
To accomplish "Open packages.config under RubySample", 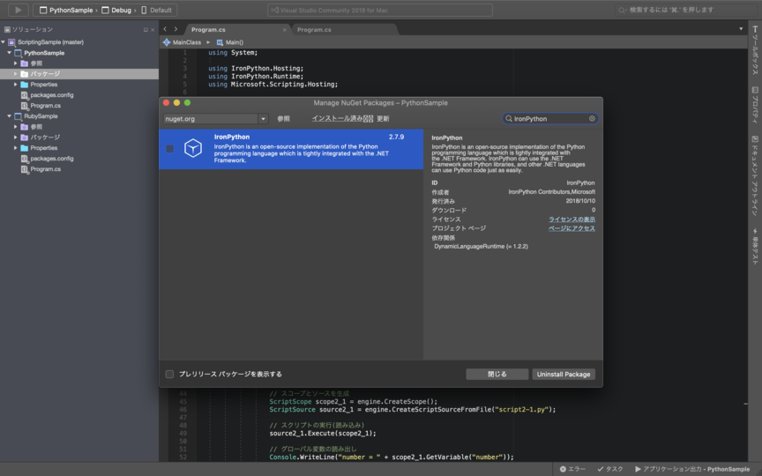I will (51, 159).
